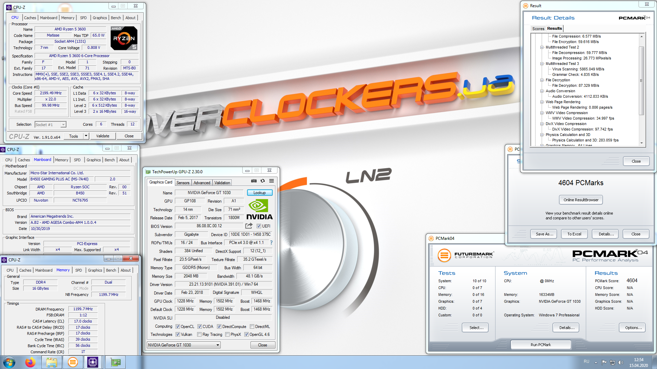Collapse the Web Page Rendering node
This screenshot has width=657, height=369.
tap(542, 102)
